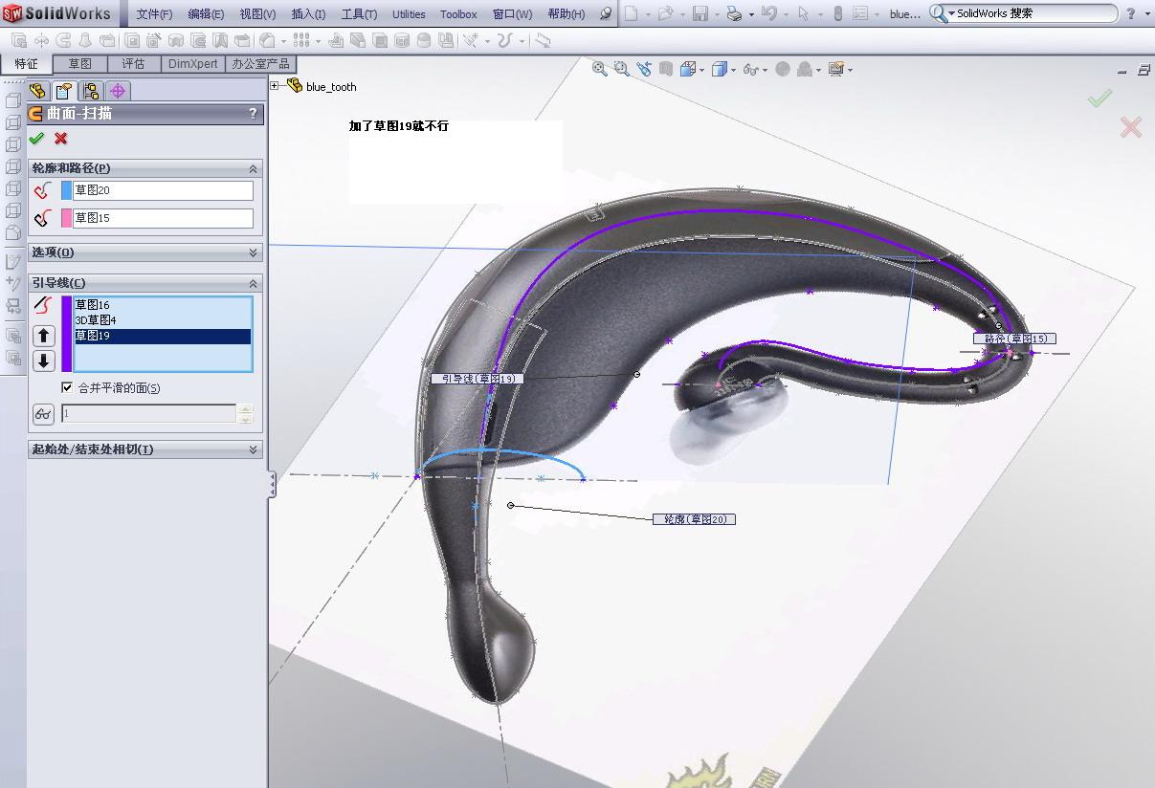Click the help question mark in sweep panel header
The height and width of the screenshot is (788, 1155).
tap(253, 113)
